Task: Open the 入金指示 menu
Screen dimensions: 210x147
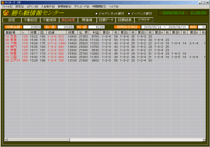Action: pos(48,6)
